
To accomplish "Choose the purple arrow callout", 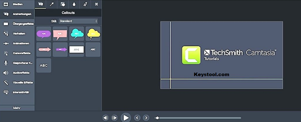I will click(60, 49).
